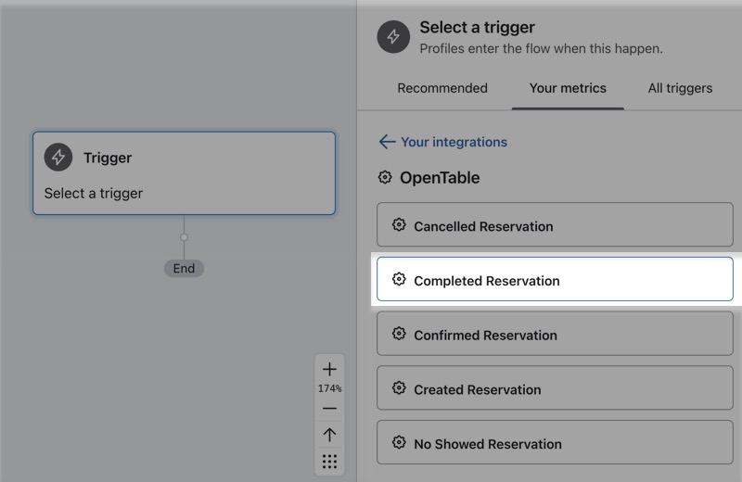Click the dotted grid icon
The height and width of the screenshot is (482, 742).
pos(329,462)
